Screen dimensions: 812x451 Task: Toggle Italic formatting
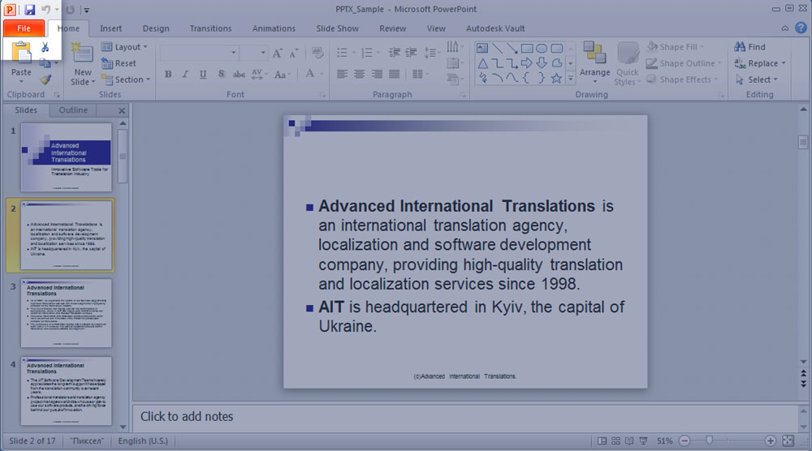pos(185,74)
